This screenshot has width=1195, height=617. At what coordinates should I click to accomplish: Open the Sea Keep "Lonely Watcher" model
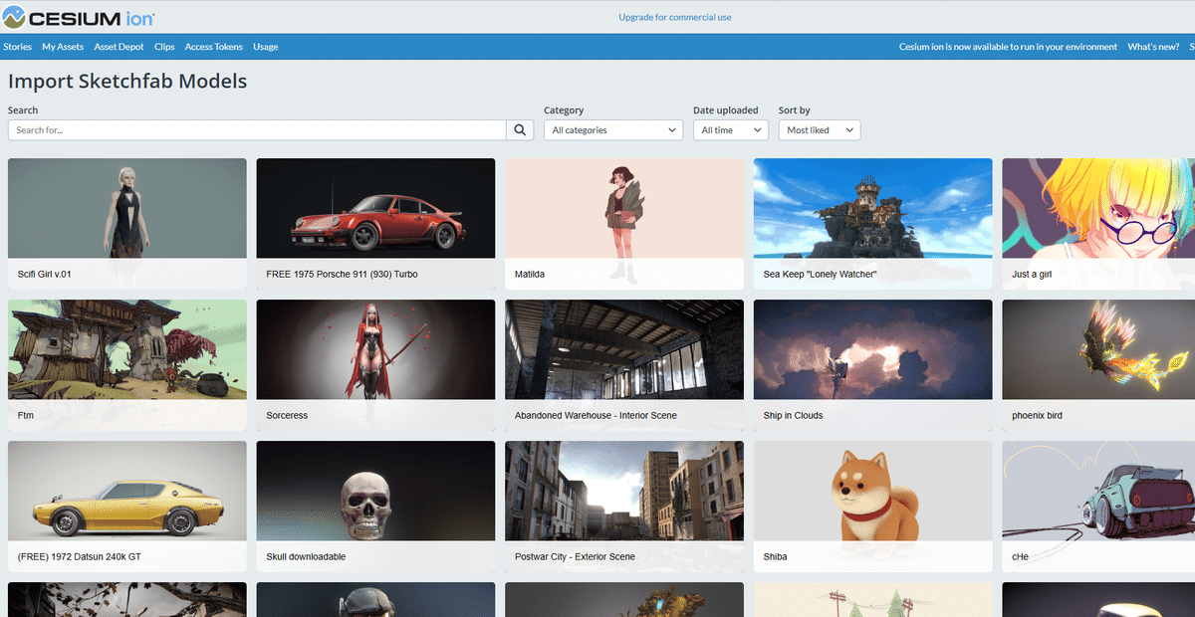coord(873,207)
